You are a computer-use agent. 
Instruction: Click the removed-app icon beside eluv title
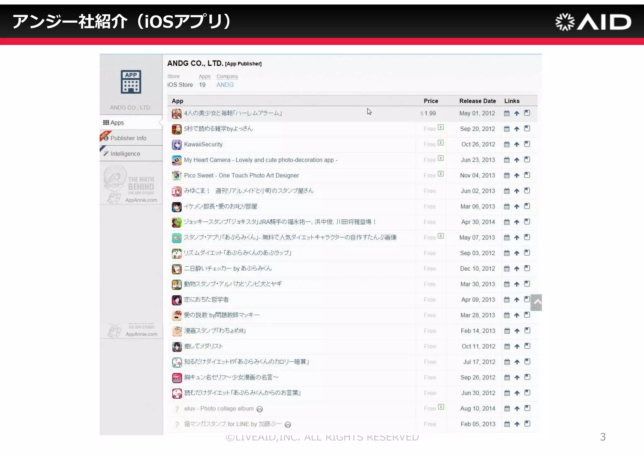click(x=259, y=409)
